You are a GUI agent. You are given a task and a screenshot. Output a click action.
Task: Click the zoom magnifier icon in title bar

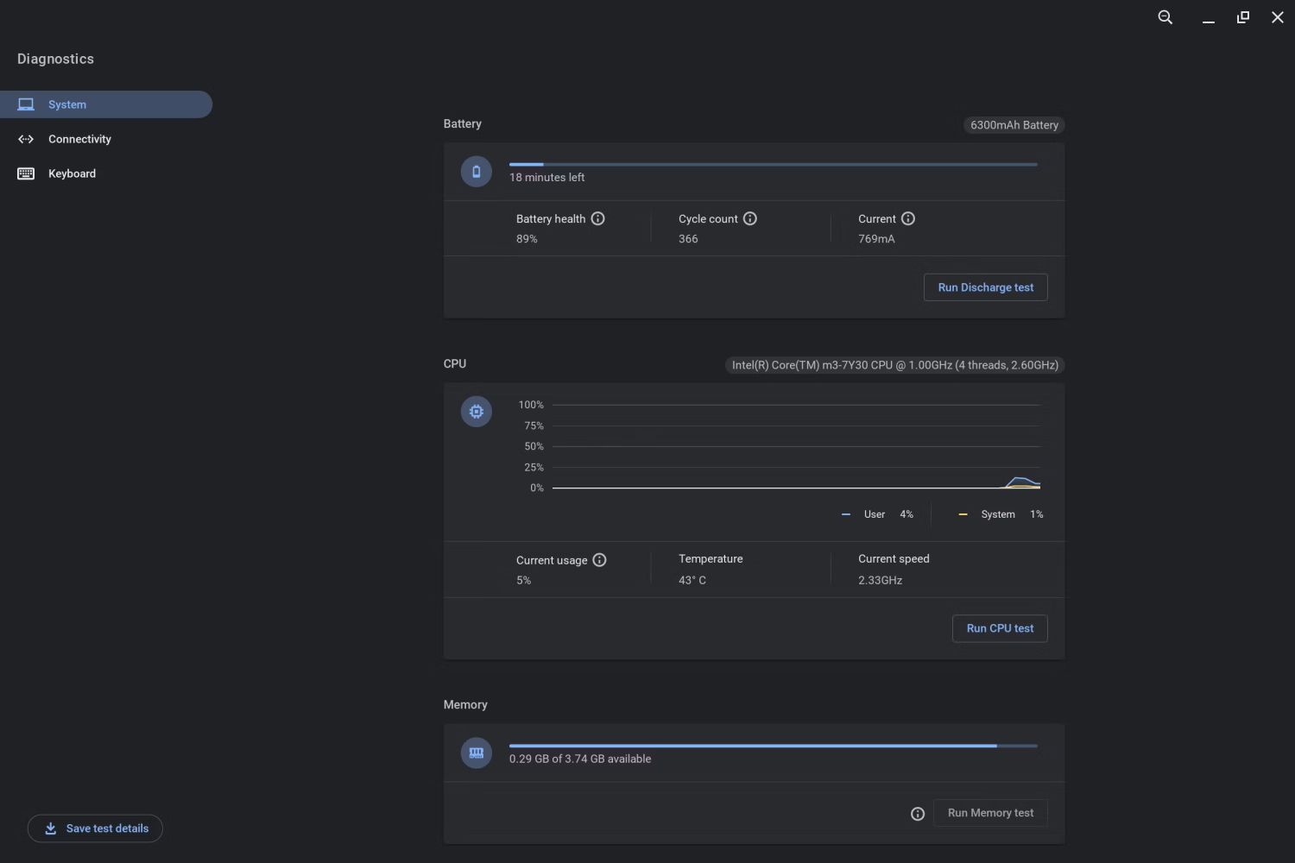coord(1165,17)
